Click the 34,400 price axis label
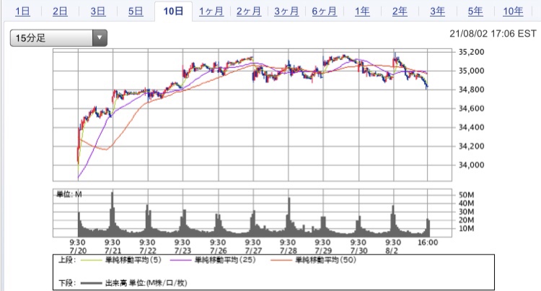 (x=471, y=127)
